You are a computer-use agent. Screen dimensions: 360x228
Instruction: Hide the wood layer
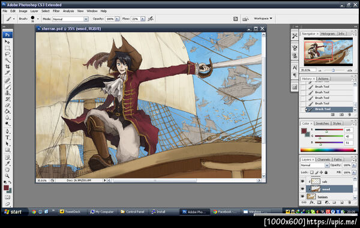tap(302, 189)
